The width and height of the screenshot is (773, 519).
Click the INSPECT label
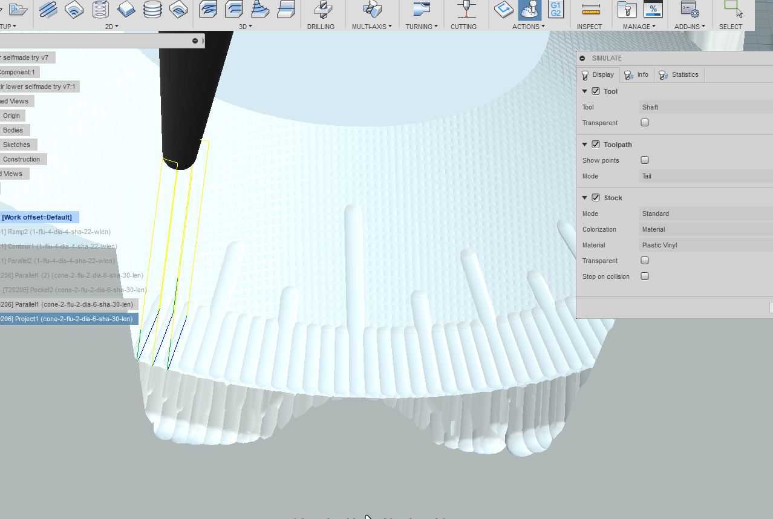589,27
